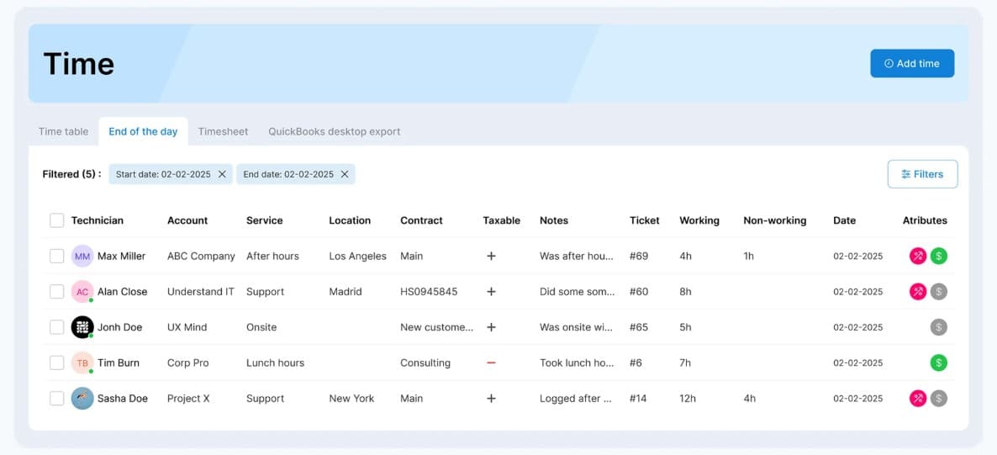Viewport: 997px width, 455px height.
Task: Click the Madrid location cell
Action: [346, 292]
